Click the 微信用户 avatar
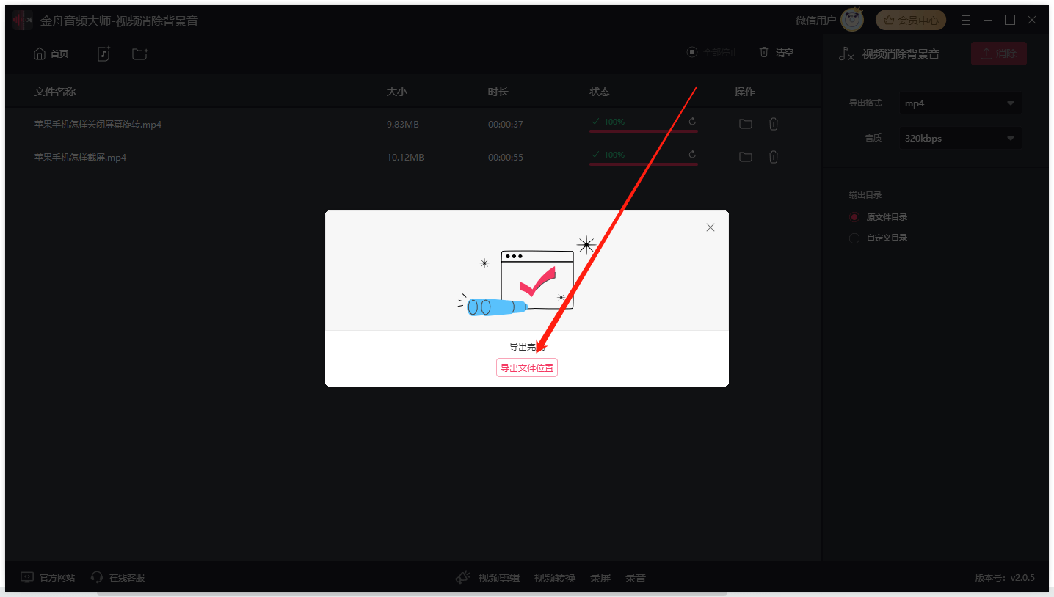This screenshot has height=597, width=1054. (852, 20)
